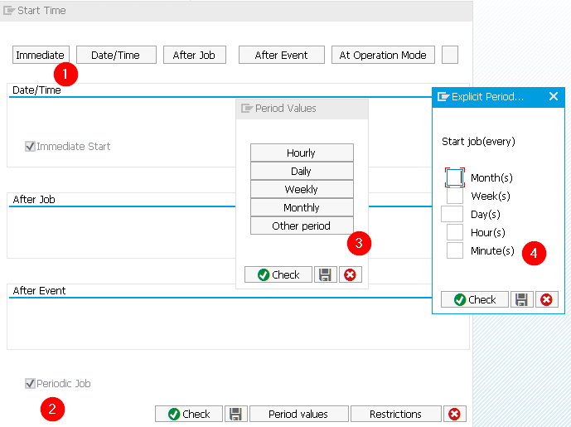Click the Explicit Period title bar icon
The height and width of the screenshot is (427, 571).
(443, 96)
